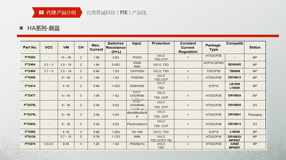Click the input cell 'EN/IN1/IN2'
This screenshot has height=160, width=286.
137,86
